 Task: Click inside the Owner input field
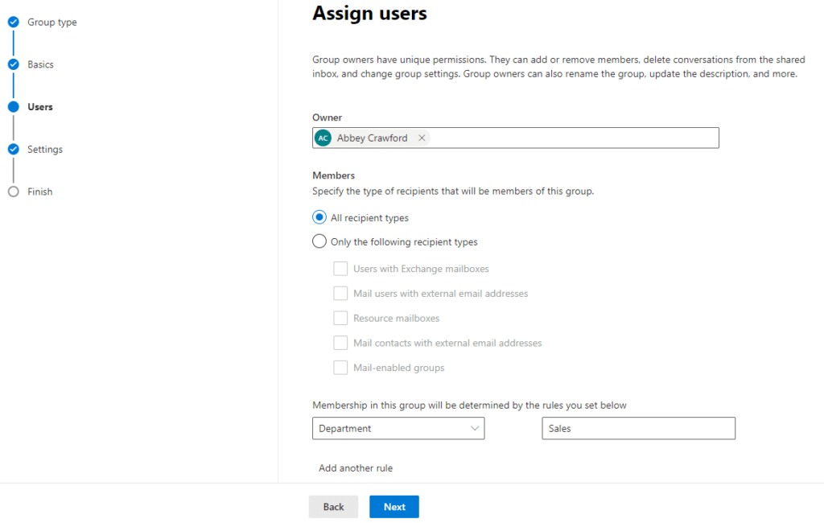tap(571, 138)
